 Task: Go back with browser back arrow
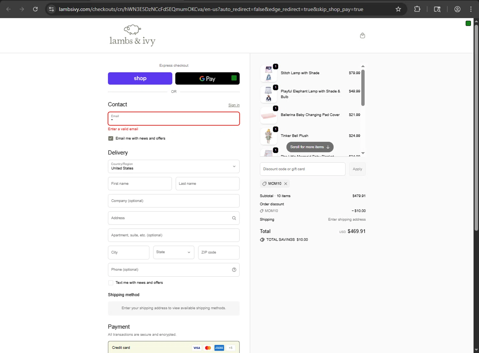point(9,9)
